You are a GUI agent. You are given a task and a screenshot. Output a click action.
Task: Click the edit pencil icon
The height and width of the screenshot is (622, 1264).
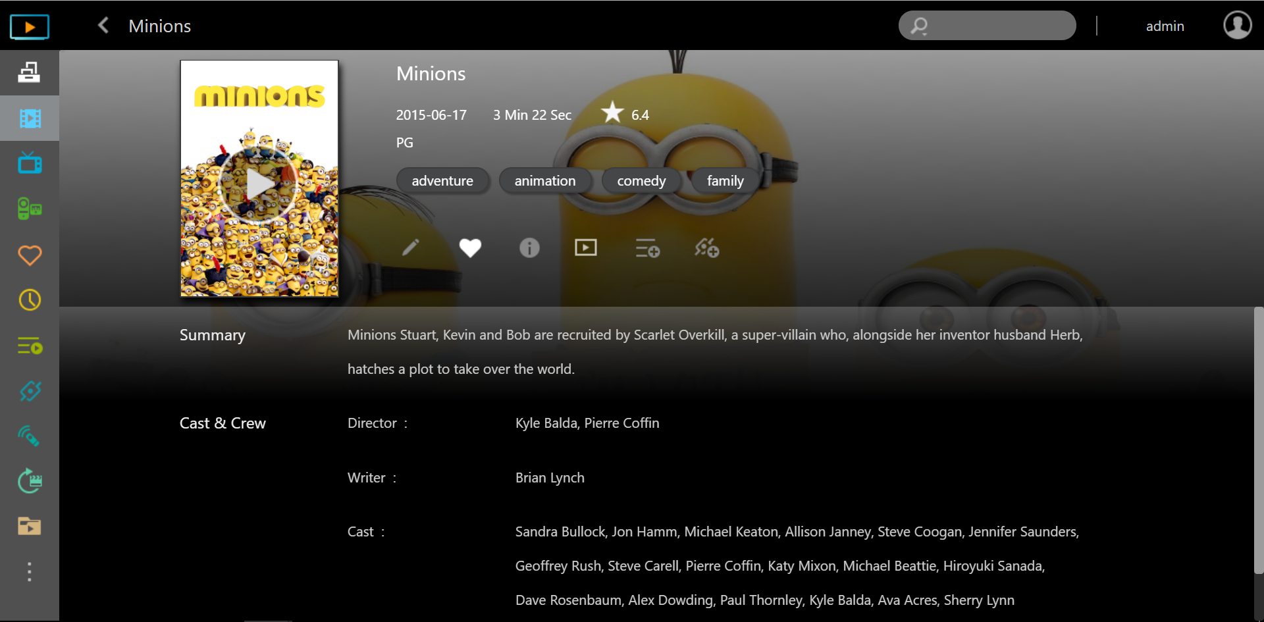[x=410, y=247]
